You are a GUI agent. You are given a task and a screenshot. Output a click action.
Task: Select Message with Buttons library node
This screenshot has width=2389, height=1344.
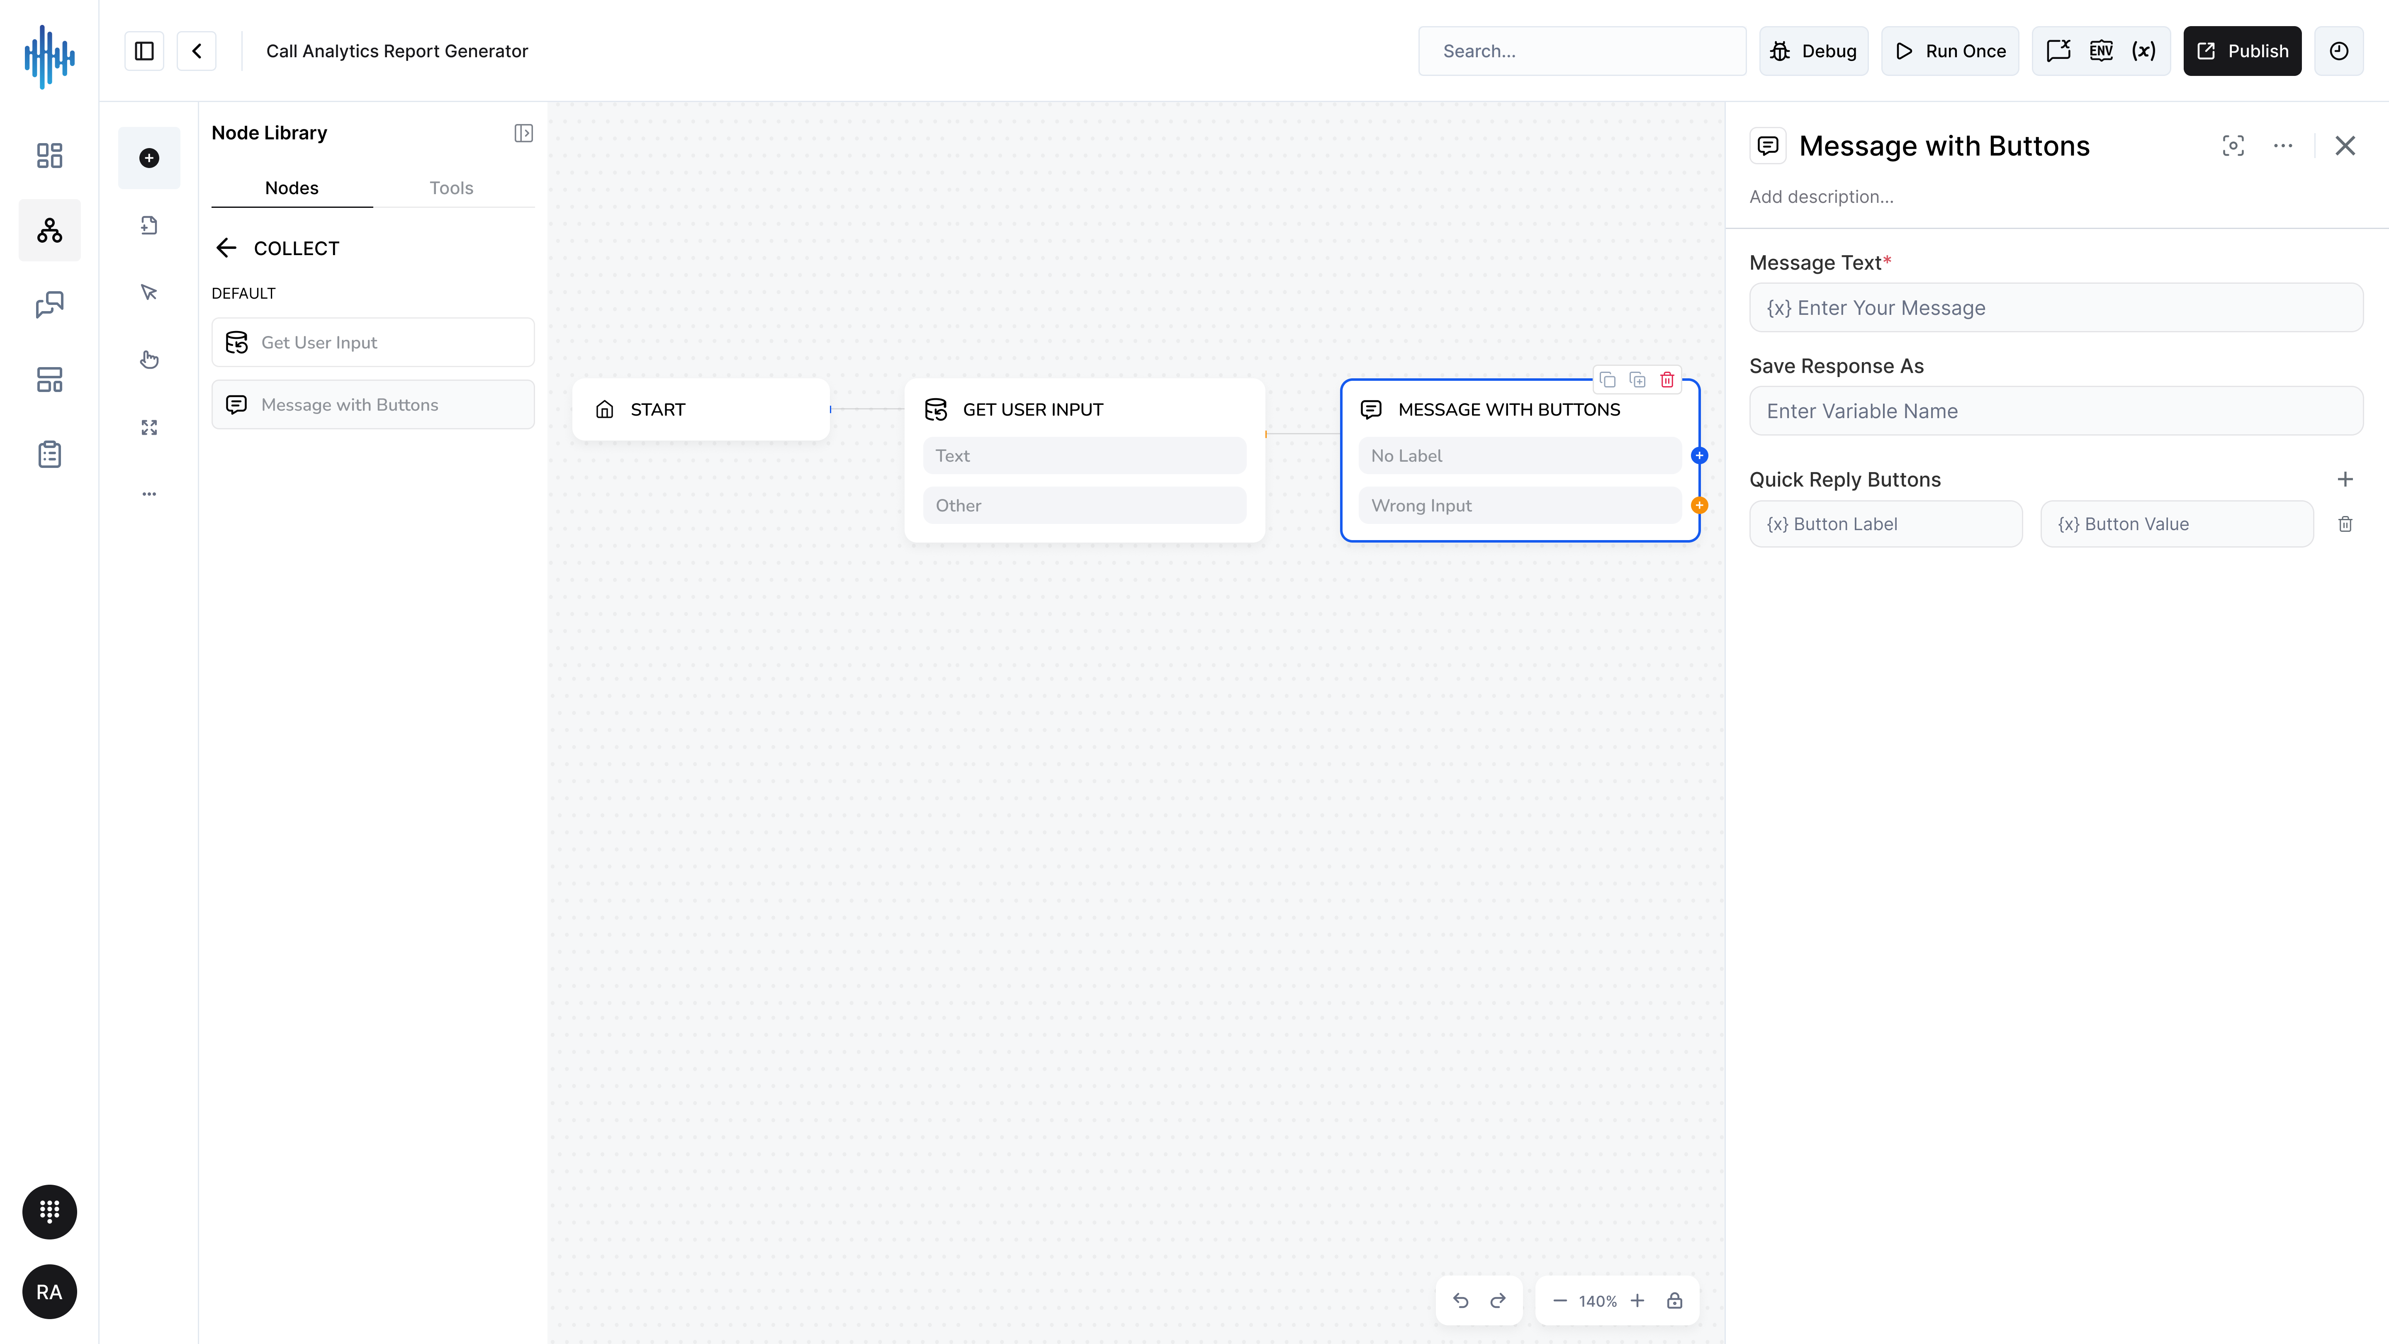coord(373,404)
